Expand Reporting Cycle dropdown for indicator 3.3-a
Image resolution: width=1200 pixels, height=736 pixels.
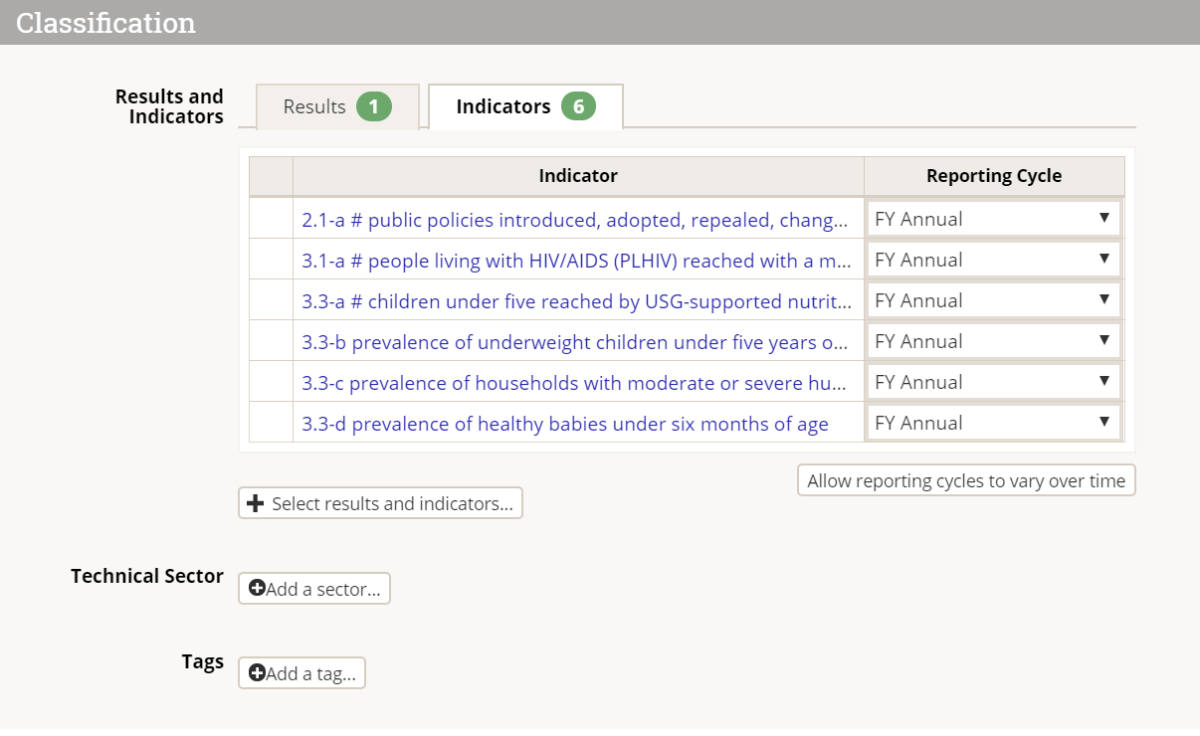(x=993, y=300)
